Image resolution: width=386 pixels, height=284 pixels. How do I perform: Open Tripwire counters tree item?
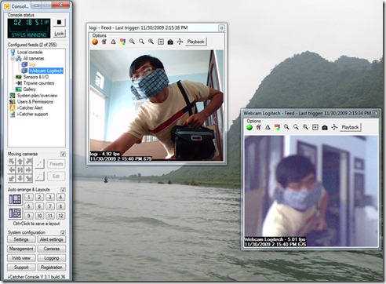[38, 83]
